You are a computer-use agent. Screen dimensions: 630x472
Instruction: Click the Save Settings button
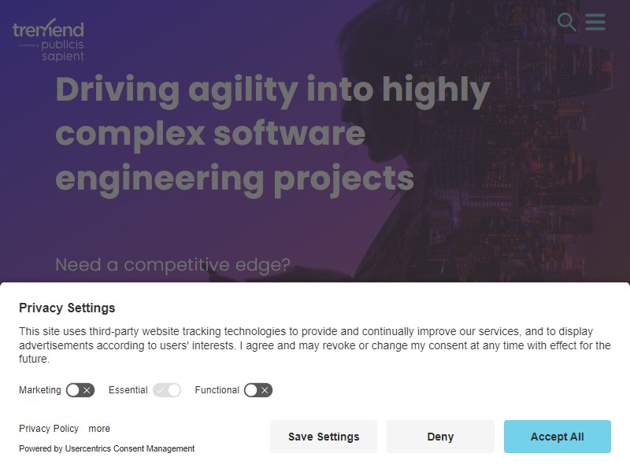point(324,437)
